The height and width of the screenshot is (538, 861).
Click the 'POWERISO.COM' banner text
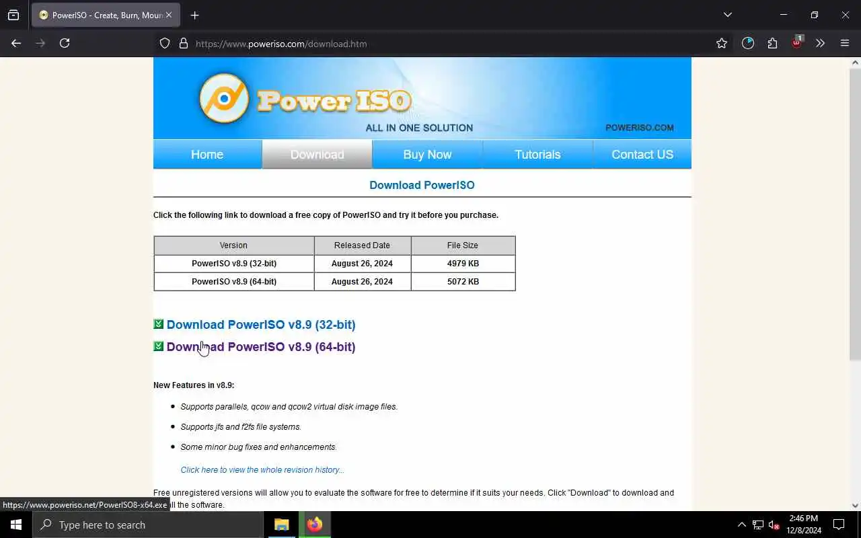(x=639, y=128)
